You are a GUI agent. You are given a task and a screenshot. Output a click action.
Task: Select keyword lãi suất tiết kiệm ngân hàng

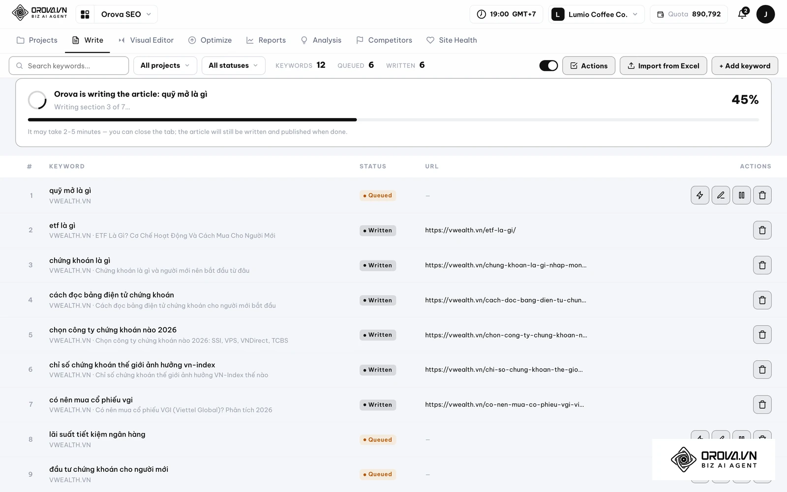(x=97, y=434)
